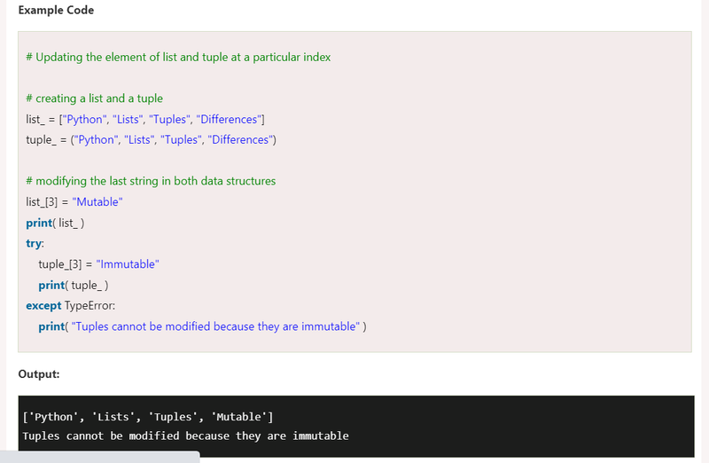Click the "try" keyword

tap(35, 243)
